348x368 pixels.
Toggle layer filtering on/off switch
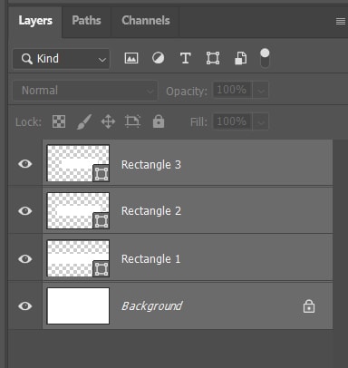pos(265,58)
